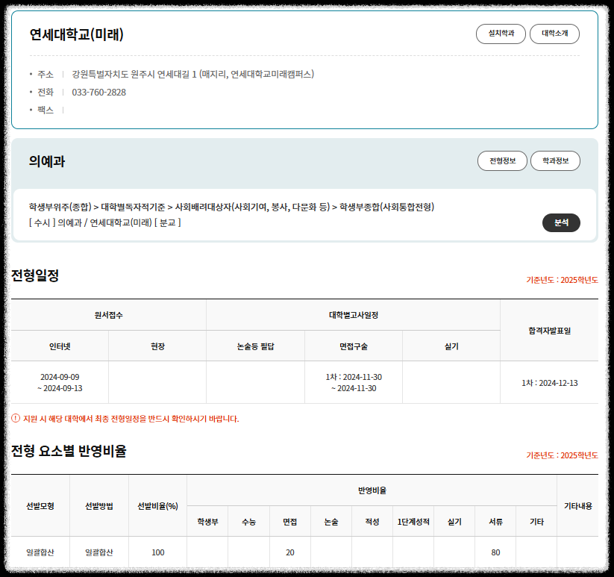
Task: Click the 선발방법 column header
Action: (99, 506)
